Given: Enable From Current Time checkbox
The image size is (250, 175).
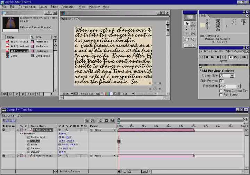Looking at the screenshot, I should [221, 91].
